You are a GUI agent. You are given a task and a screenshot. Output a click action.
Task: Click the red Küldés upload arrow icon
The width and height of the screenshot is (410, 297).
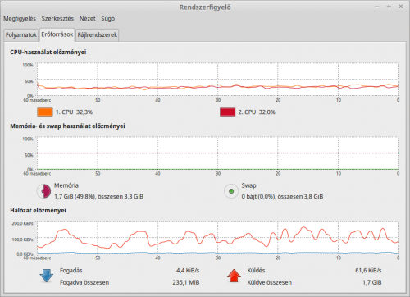click(234, 276)
